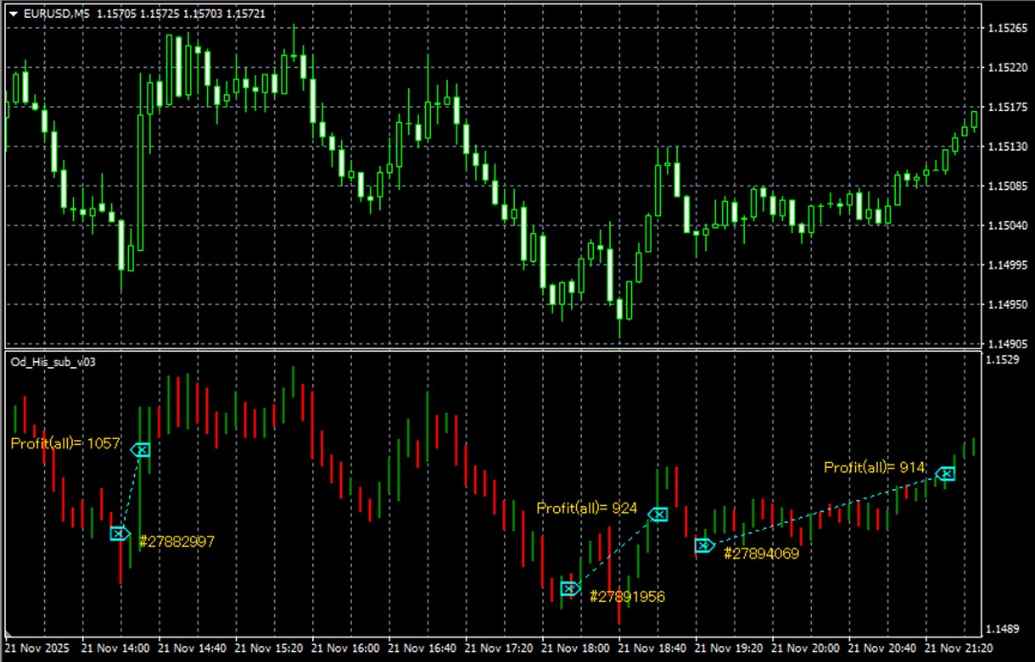Click the entry marker beside order #27882997
Viewport: 1035px width, 662px height.
(x=120, y=533)
